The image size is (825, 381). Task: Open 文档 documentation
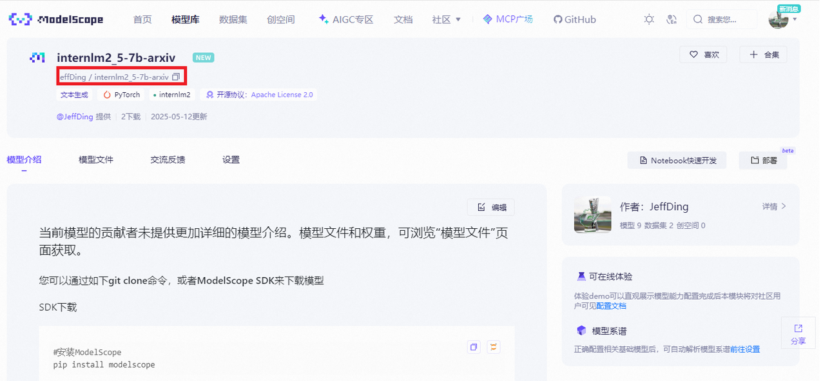[403, 19]
